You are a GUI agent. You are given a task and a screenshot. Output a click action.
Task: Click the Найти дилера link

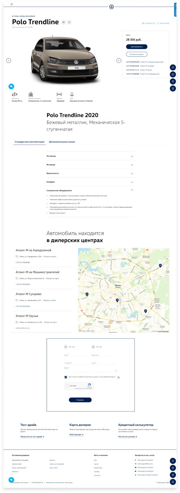(x=76, y=434)
